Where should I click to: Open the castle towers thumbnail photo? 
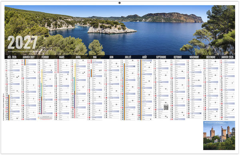click(219, 135)
